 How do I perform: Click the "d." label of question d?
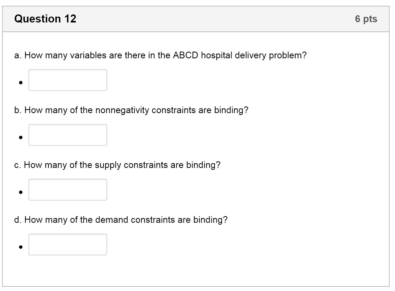[x=18, y=220]
